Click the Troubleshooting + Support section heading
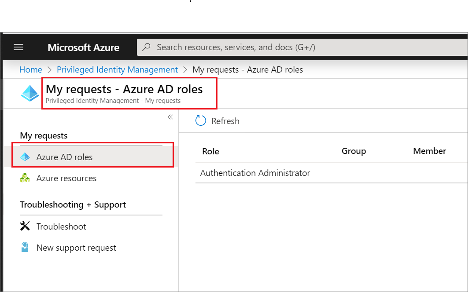 pos(73,205)
